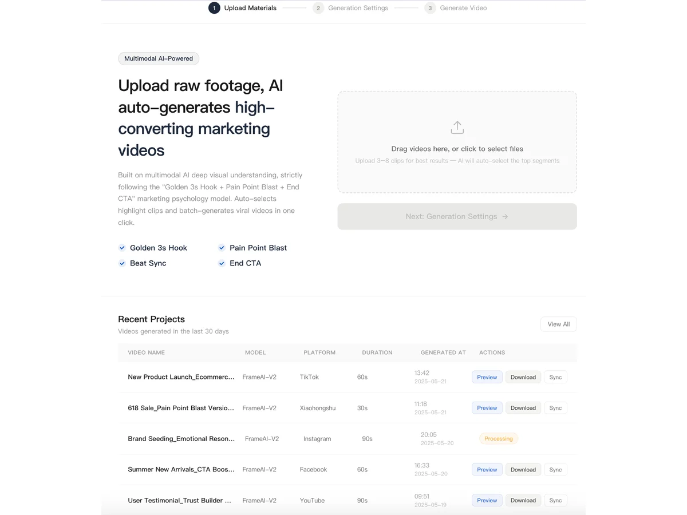Click the Multimodal AI-Powered badge
Screen dimensions: 687x515
[x=159, y=58]
